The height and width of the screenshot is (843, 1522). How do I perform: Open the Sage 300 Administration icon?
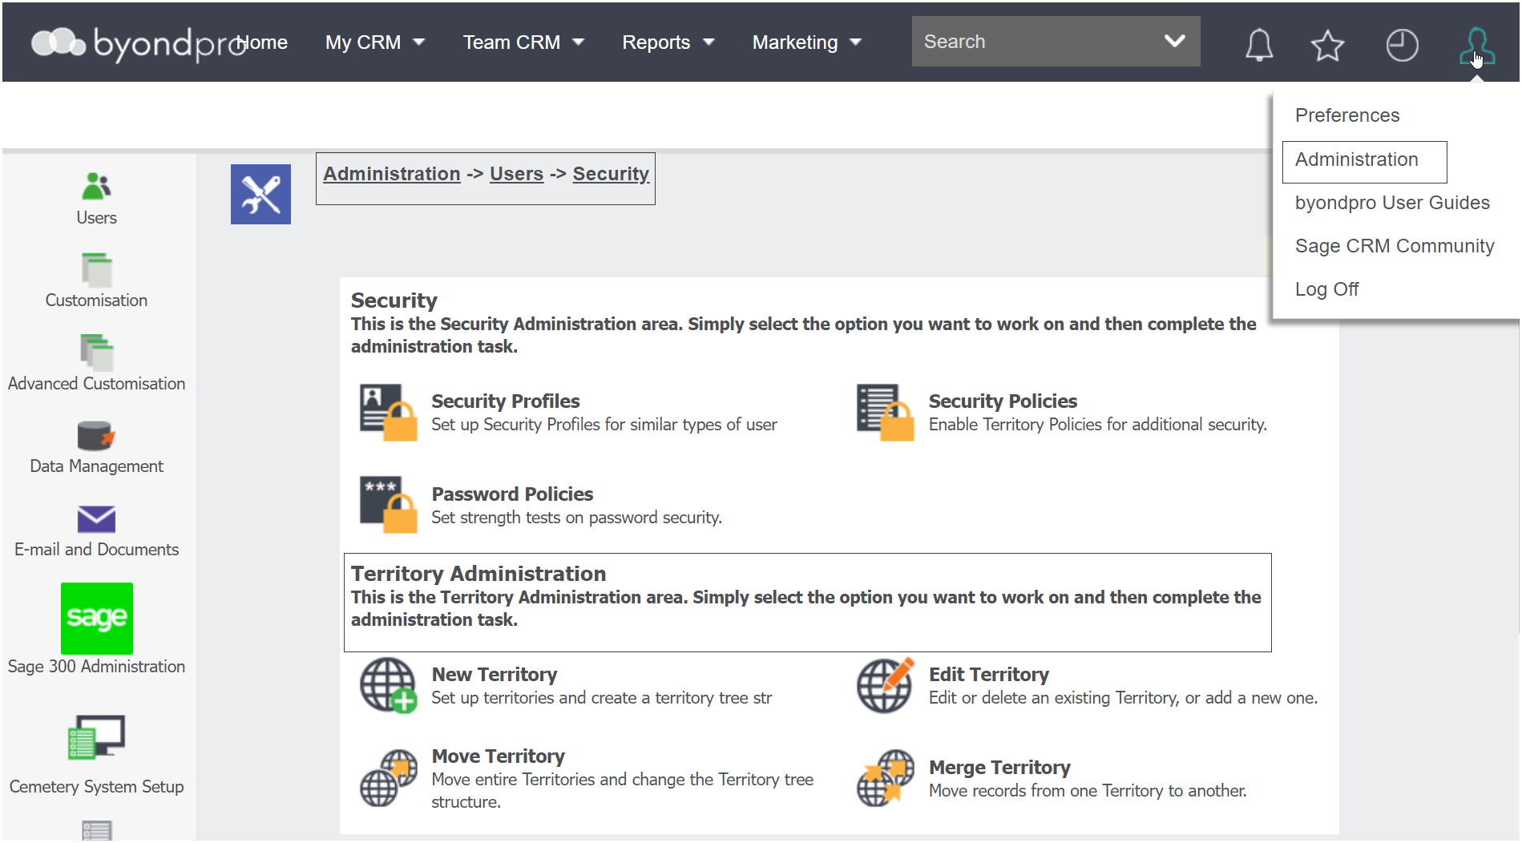click(x=96, y=618)
